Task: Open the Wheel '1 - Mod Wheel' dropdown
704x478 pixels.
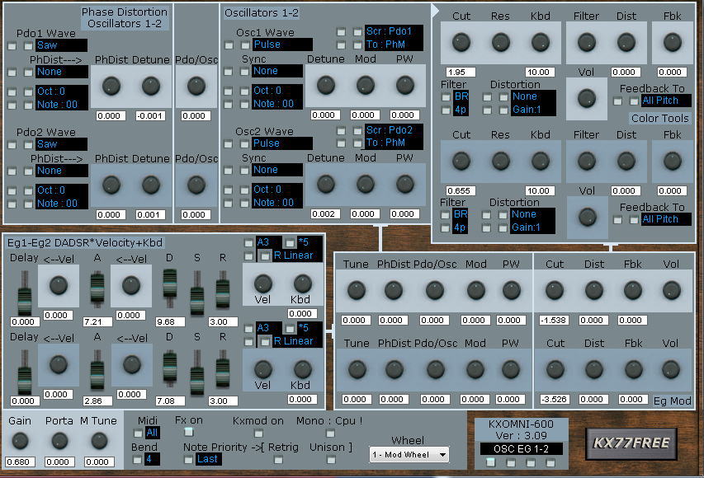Action: tap(409, 455)
